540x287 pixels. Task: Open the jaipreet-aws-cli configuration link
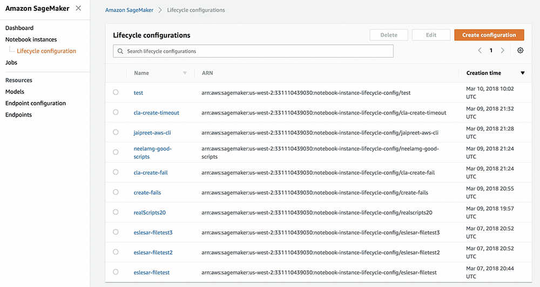click(152, 133)
